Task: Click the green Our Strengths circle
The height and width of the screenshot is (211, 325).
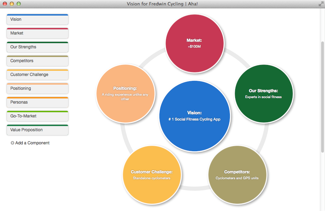Action: pyautogui.click(x=264, y=93)
